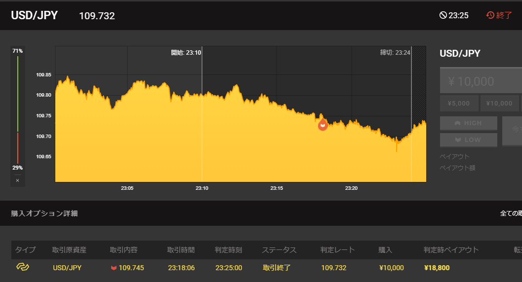Click the 取引時間 column header

click(x=181, y=250)
